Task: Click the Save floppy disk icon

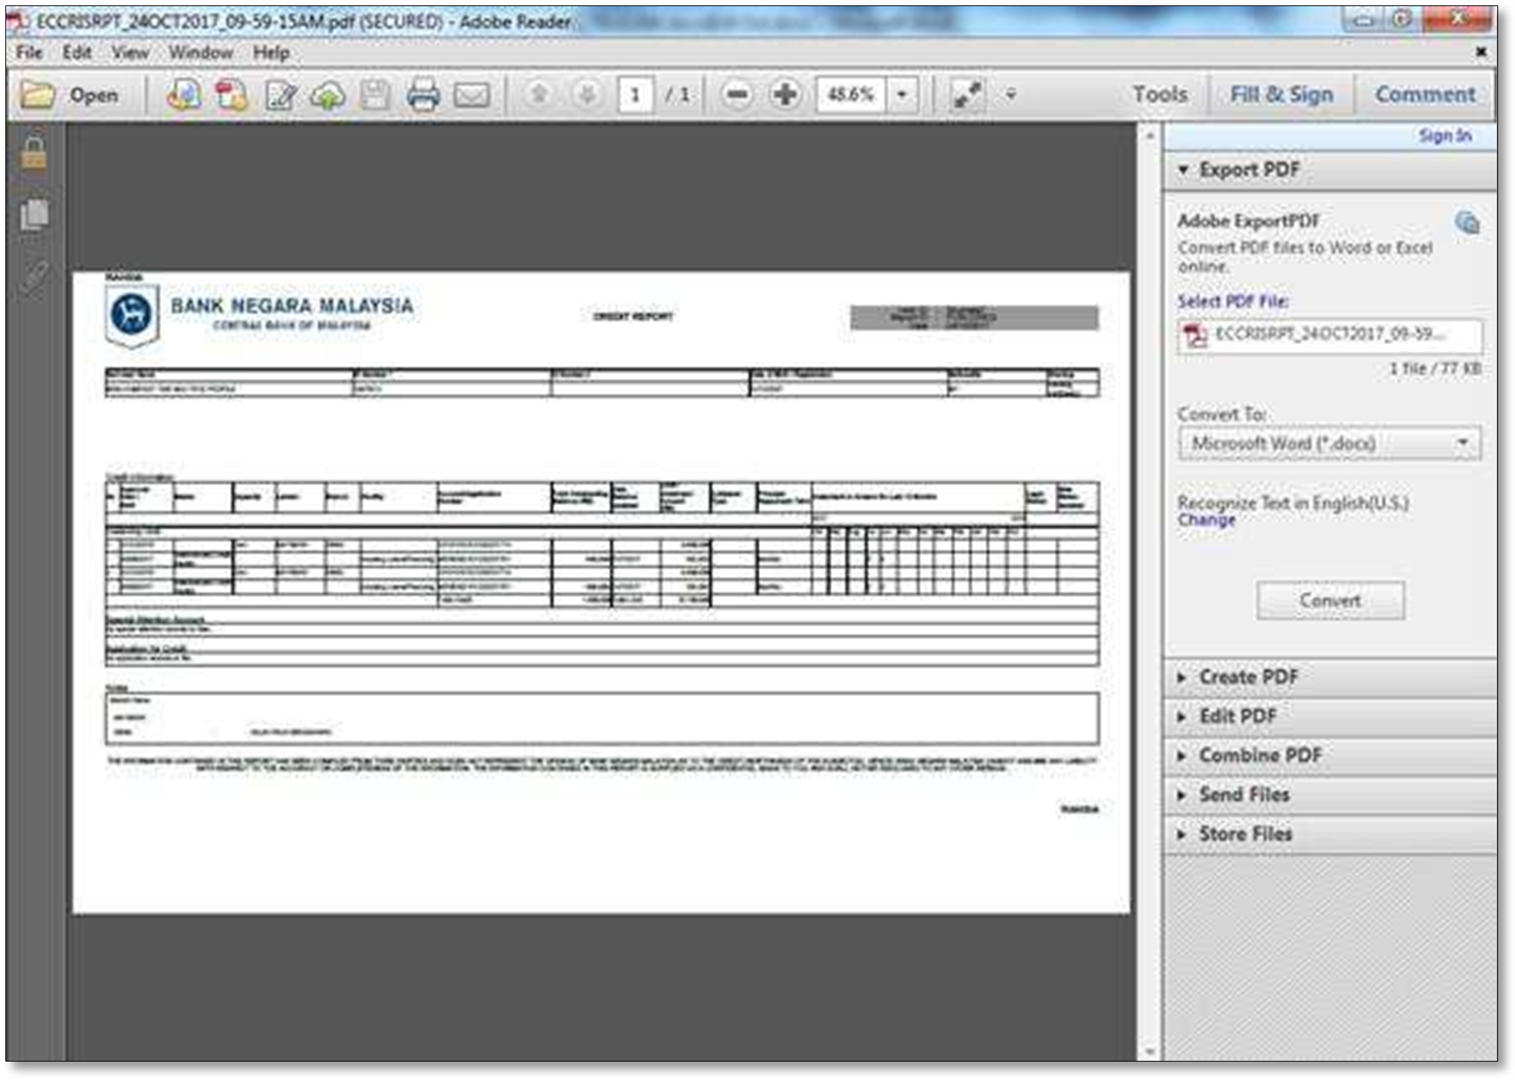Action: (376, 95)
